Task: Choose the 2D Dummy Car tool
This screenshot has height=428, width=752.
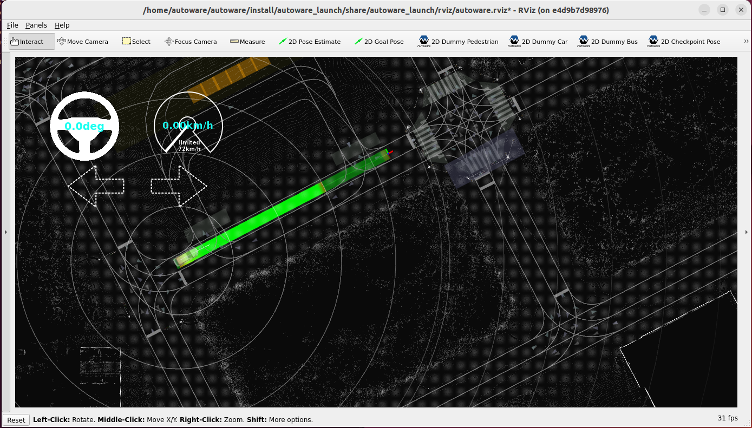Action: coord(538,41)
